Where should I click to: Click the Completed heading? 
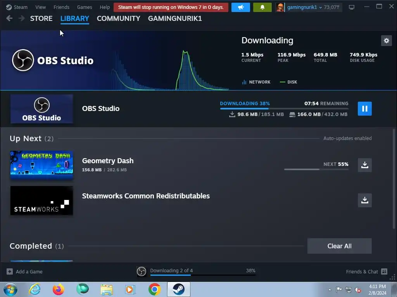point(31,246)
